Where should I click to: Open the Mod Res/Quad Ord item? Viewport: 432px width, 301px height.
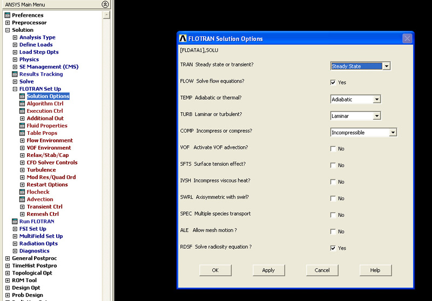[x=51, y=177]
